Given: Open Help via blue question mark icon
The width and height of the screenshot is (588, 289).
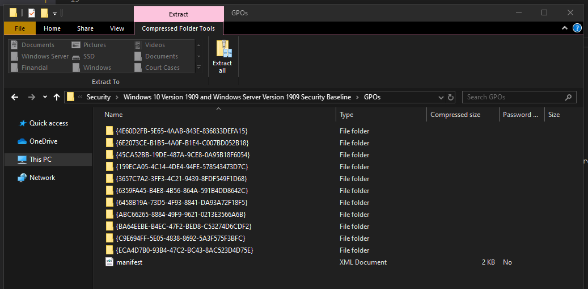Looking at the screenshot, I should click(577, 28).
